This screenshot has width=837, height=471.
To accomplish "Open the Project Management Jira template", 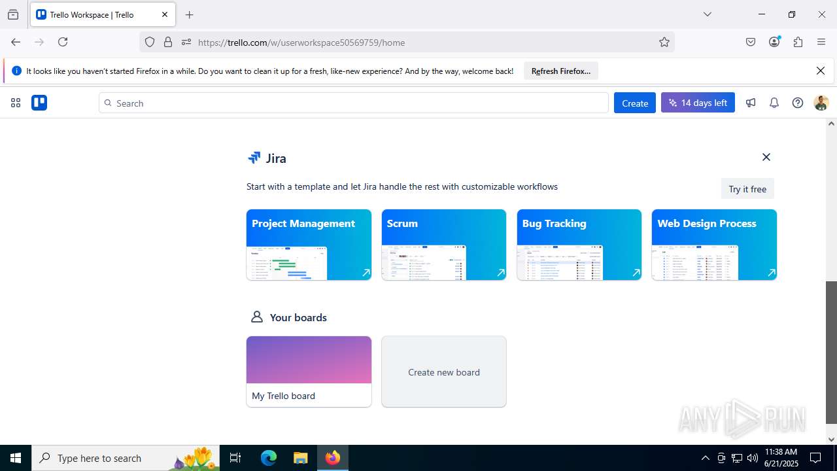I will tap(309, 245).
